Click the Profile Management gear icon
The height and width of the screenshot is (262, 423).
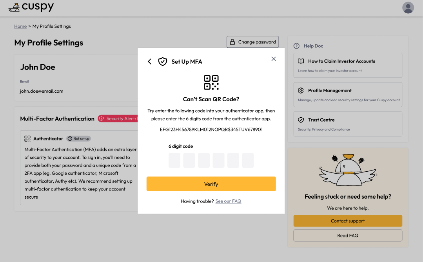(x=301, y=91)
